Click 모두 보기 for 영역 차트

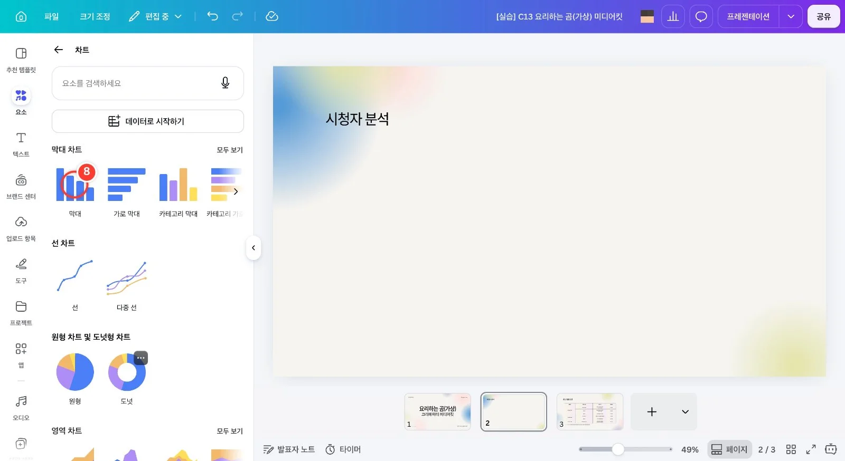point(230,431)
